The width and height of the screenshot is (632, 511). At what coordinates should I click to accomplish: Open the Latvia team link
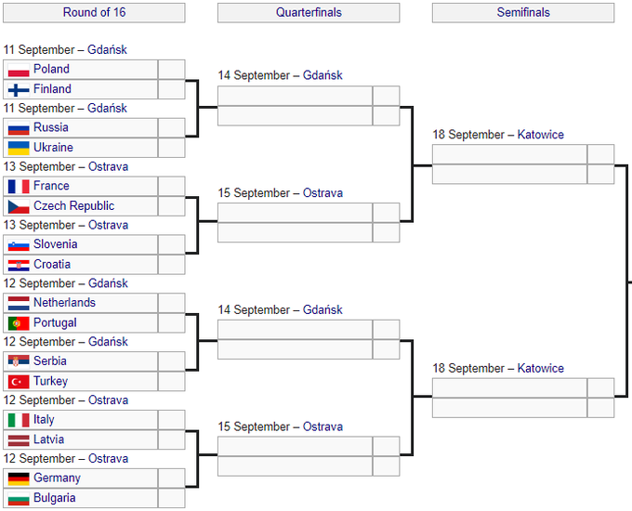48,439
